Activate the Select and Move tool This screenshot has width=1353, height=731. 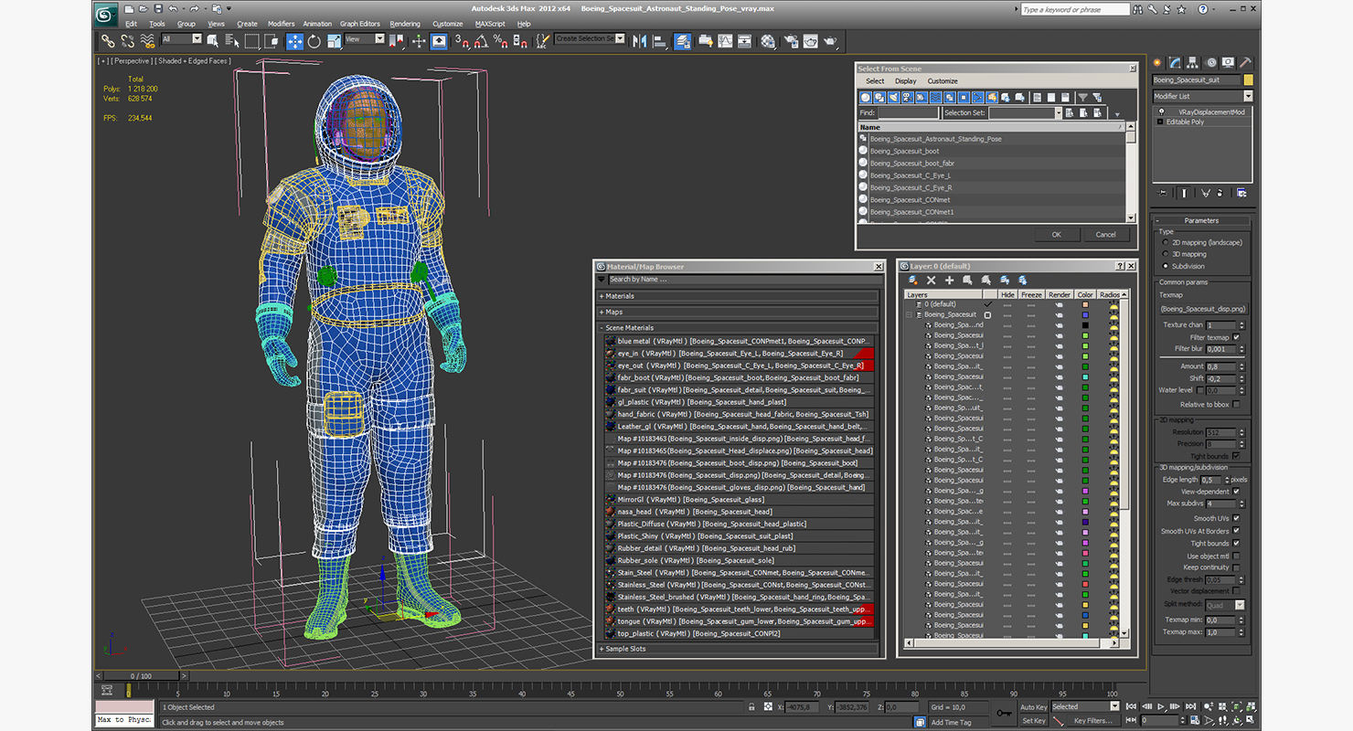point(294,41)
